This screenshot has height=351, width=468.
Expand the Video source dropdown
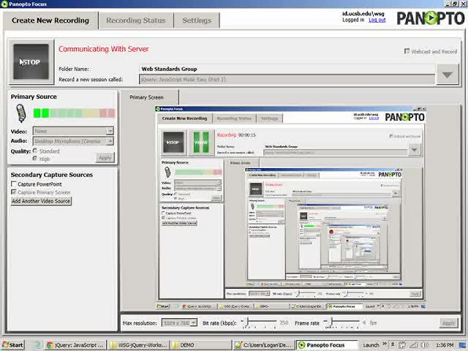click(110, 132)
